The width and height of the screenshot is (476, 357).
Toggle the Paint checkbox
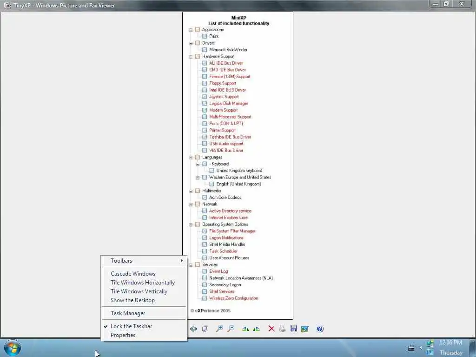(205, 36)
